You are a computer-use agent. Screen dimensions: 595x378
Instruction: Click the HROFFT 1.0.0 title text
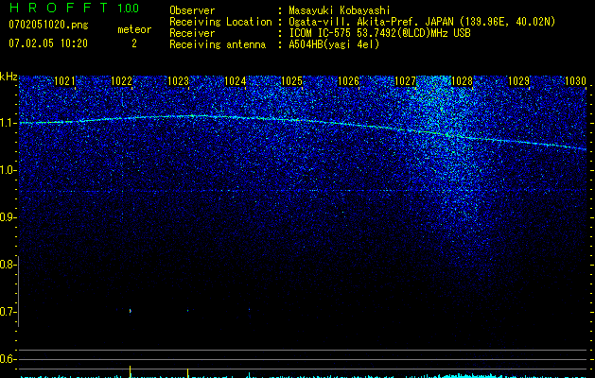75,8
